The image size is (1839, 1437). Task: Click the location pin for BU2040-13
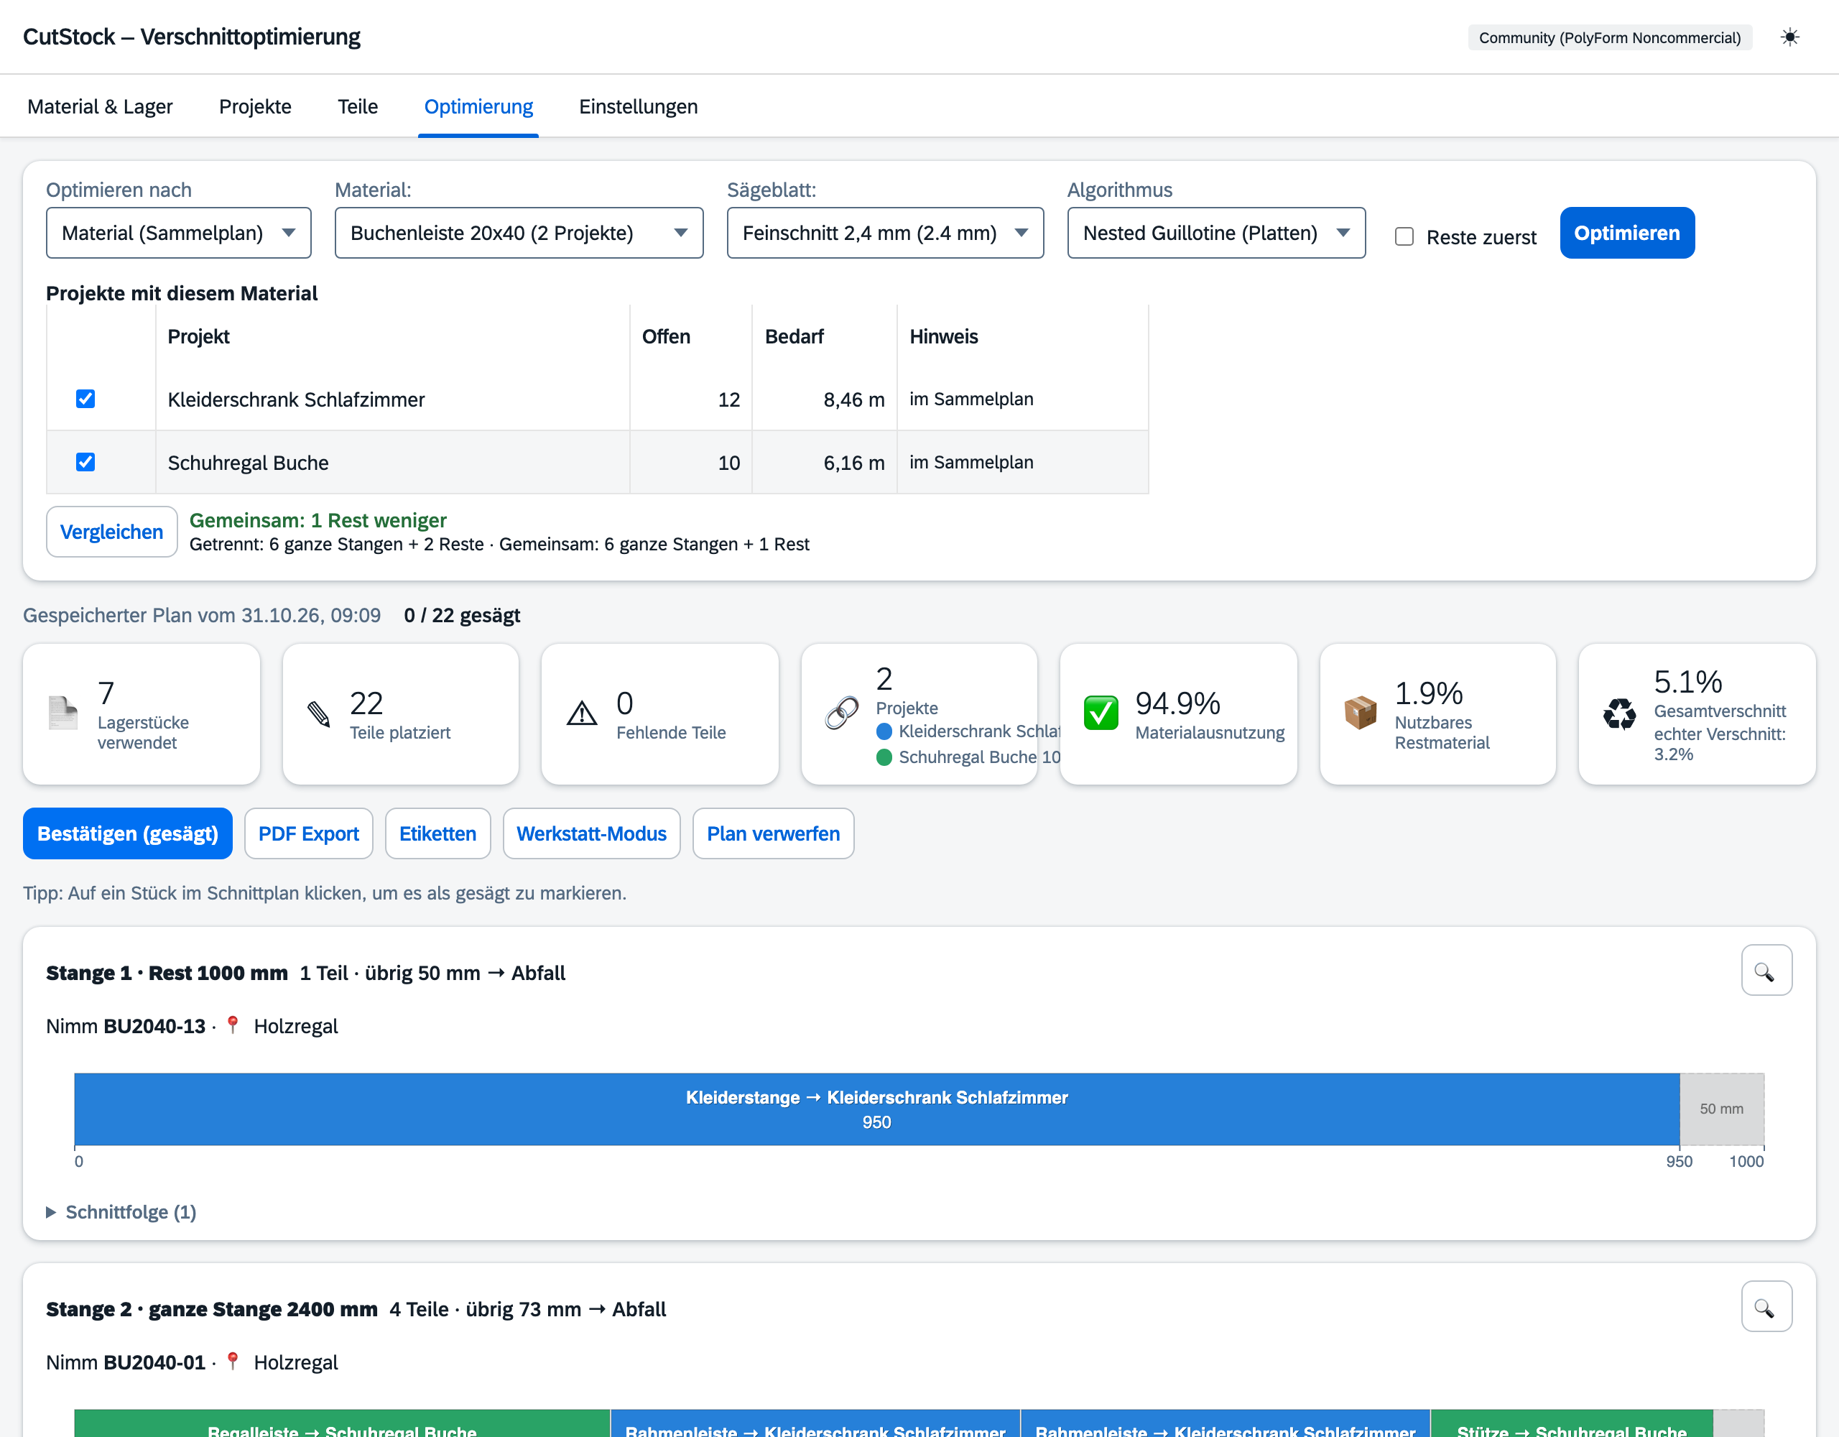click(x=233, y=1025)
